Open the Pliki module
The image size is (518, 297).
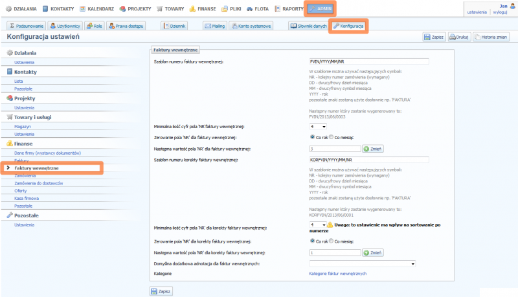232,9
